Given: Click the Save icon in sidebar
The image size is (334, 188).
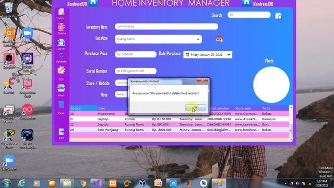Looking at the screenshot, I should 61,43.
